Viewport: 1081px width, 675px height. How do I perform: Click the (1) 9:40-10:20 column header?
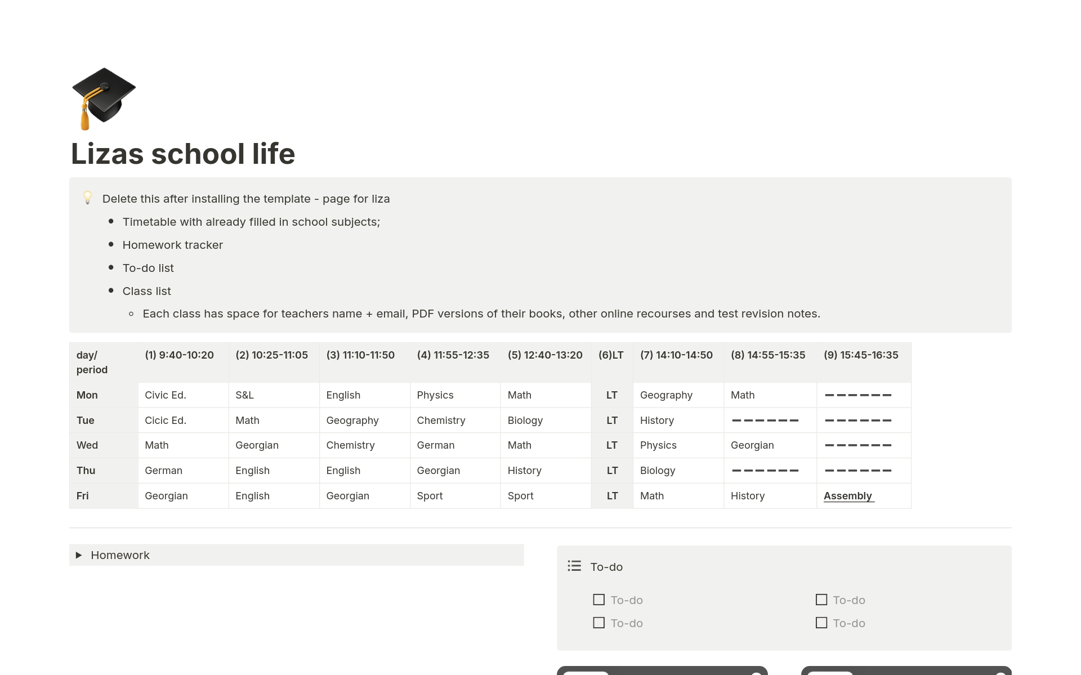[x=178, y=355]
